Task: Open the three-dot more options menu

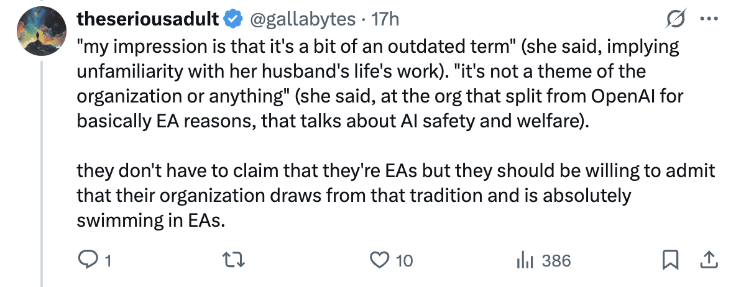Action: [709, 19]
